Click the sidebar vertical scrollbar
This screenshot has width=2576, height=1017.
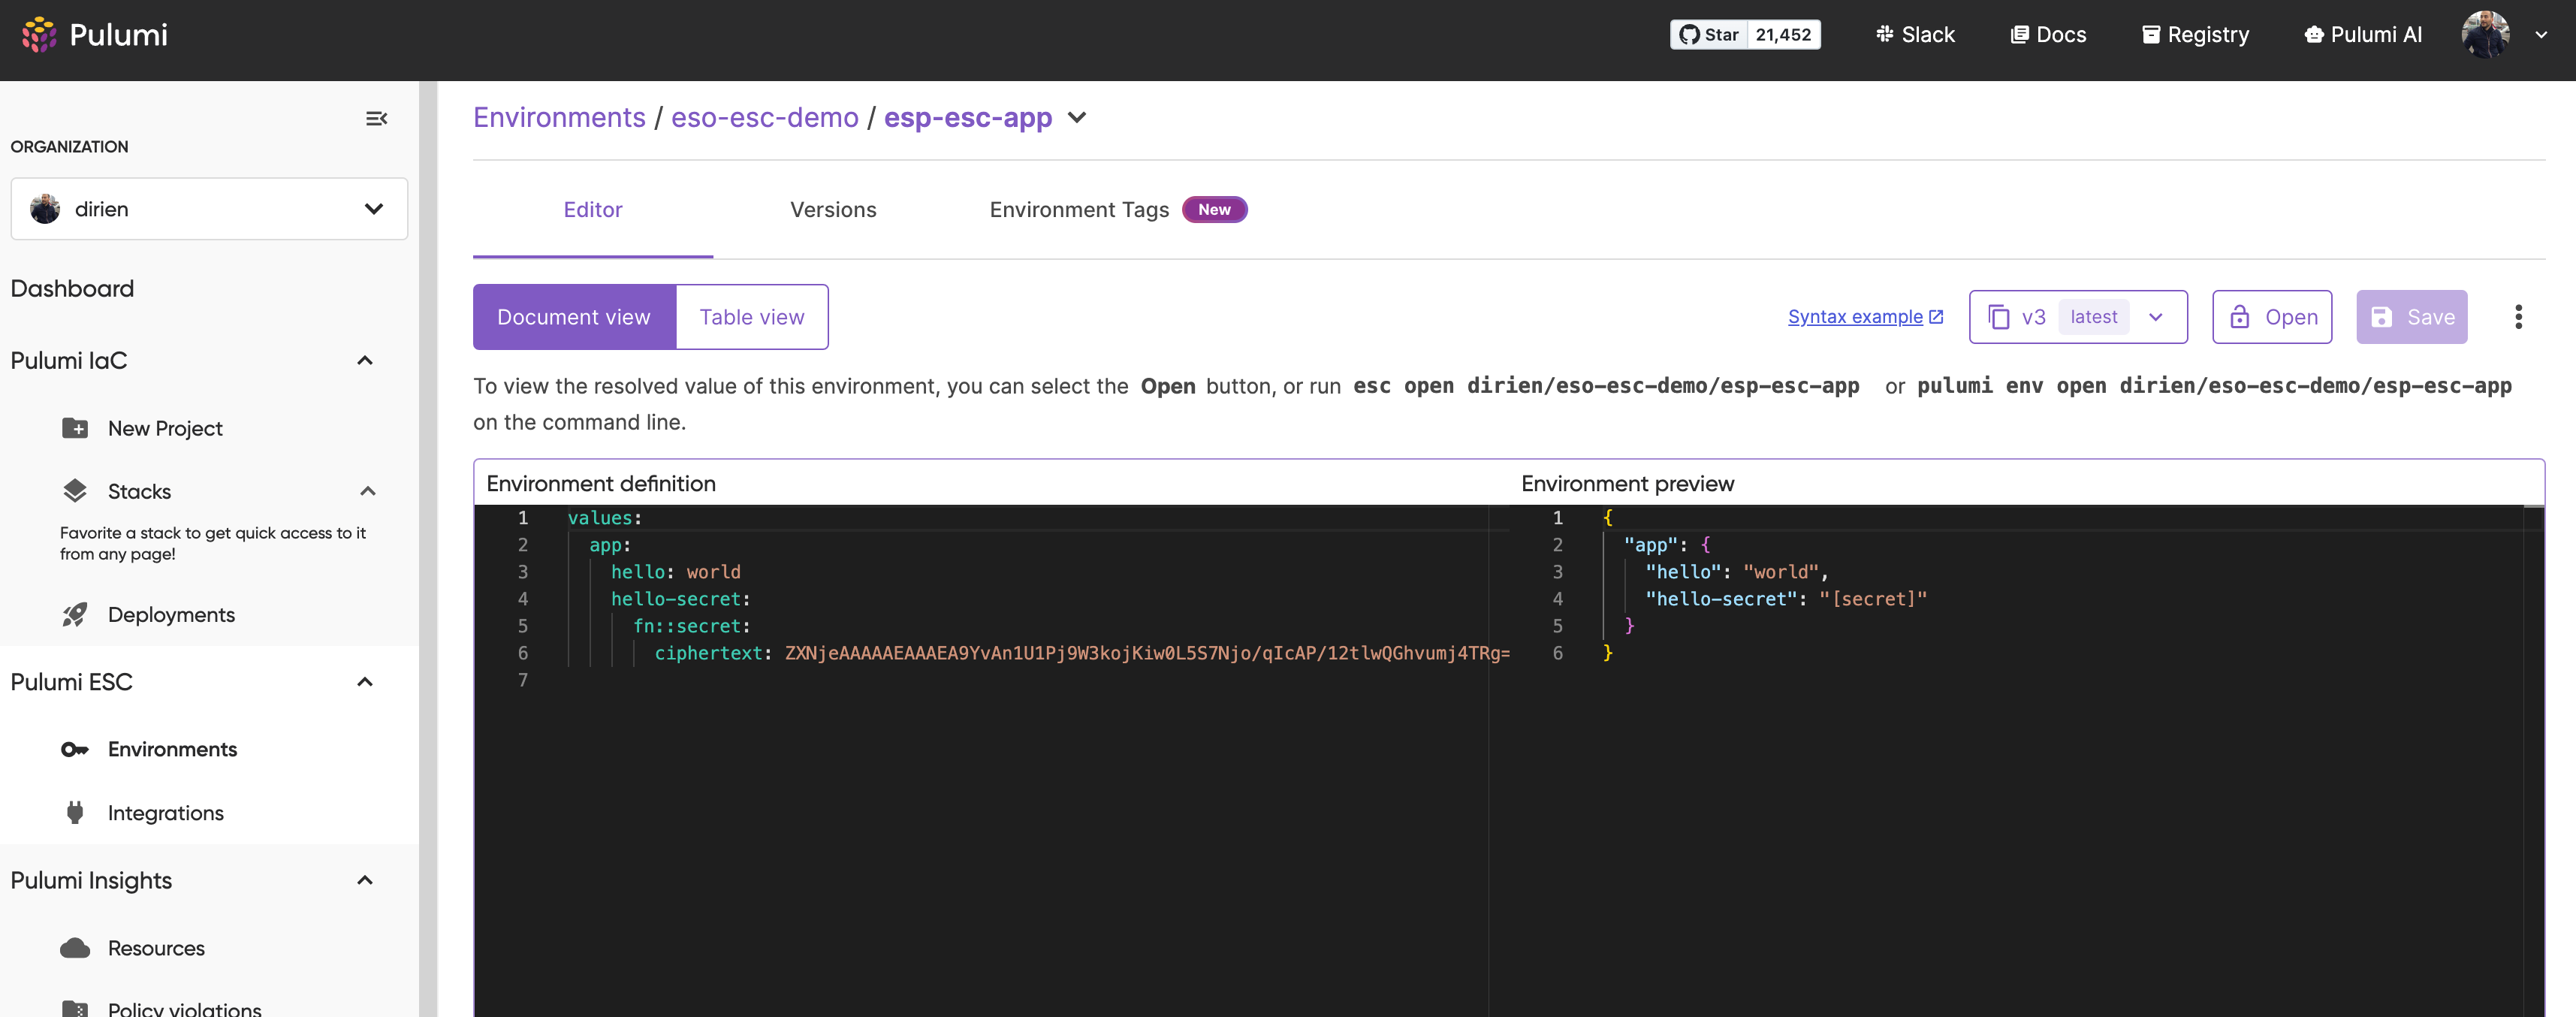[428, 549]
